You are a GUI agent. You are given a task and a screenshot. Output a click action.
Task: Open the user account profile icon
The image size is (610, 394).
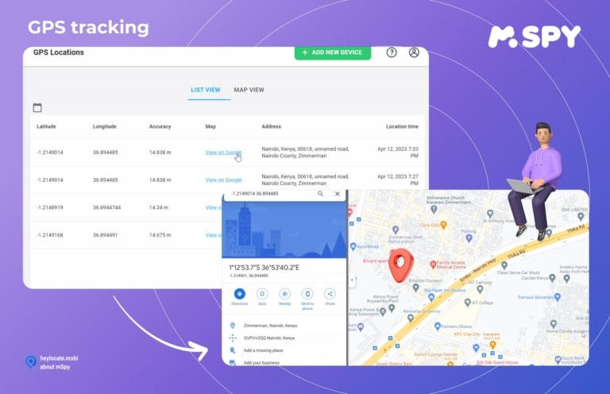pos(414,52)
